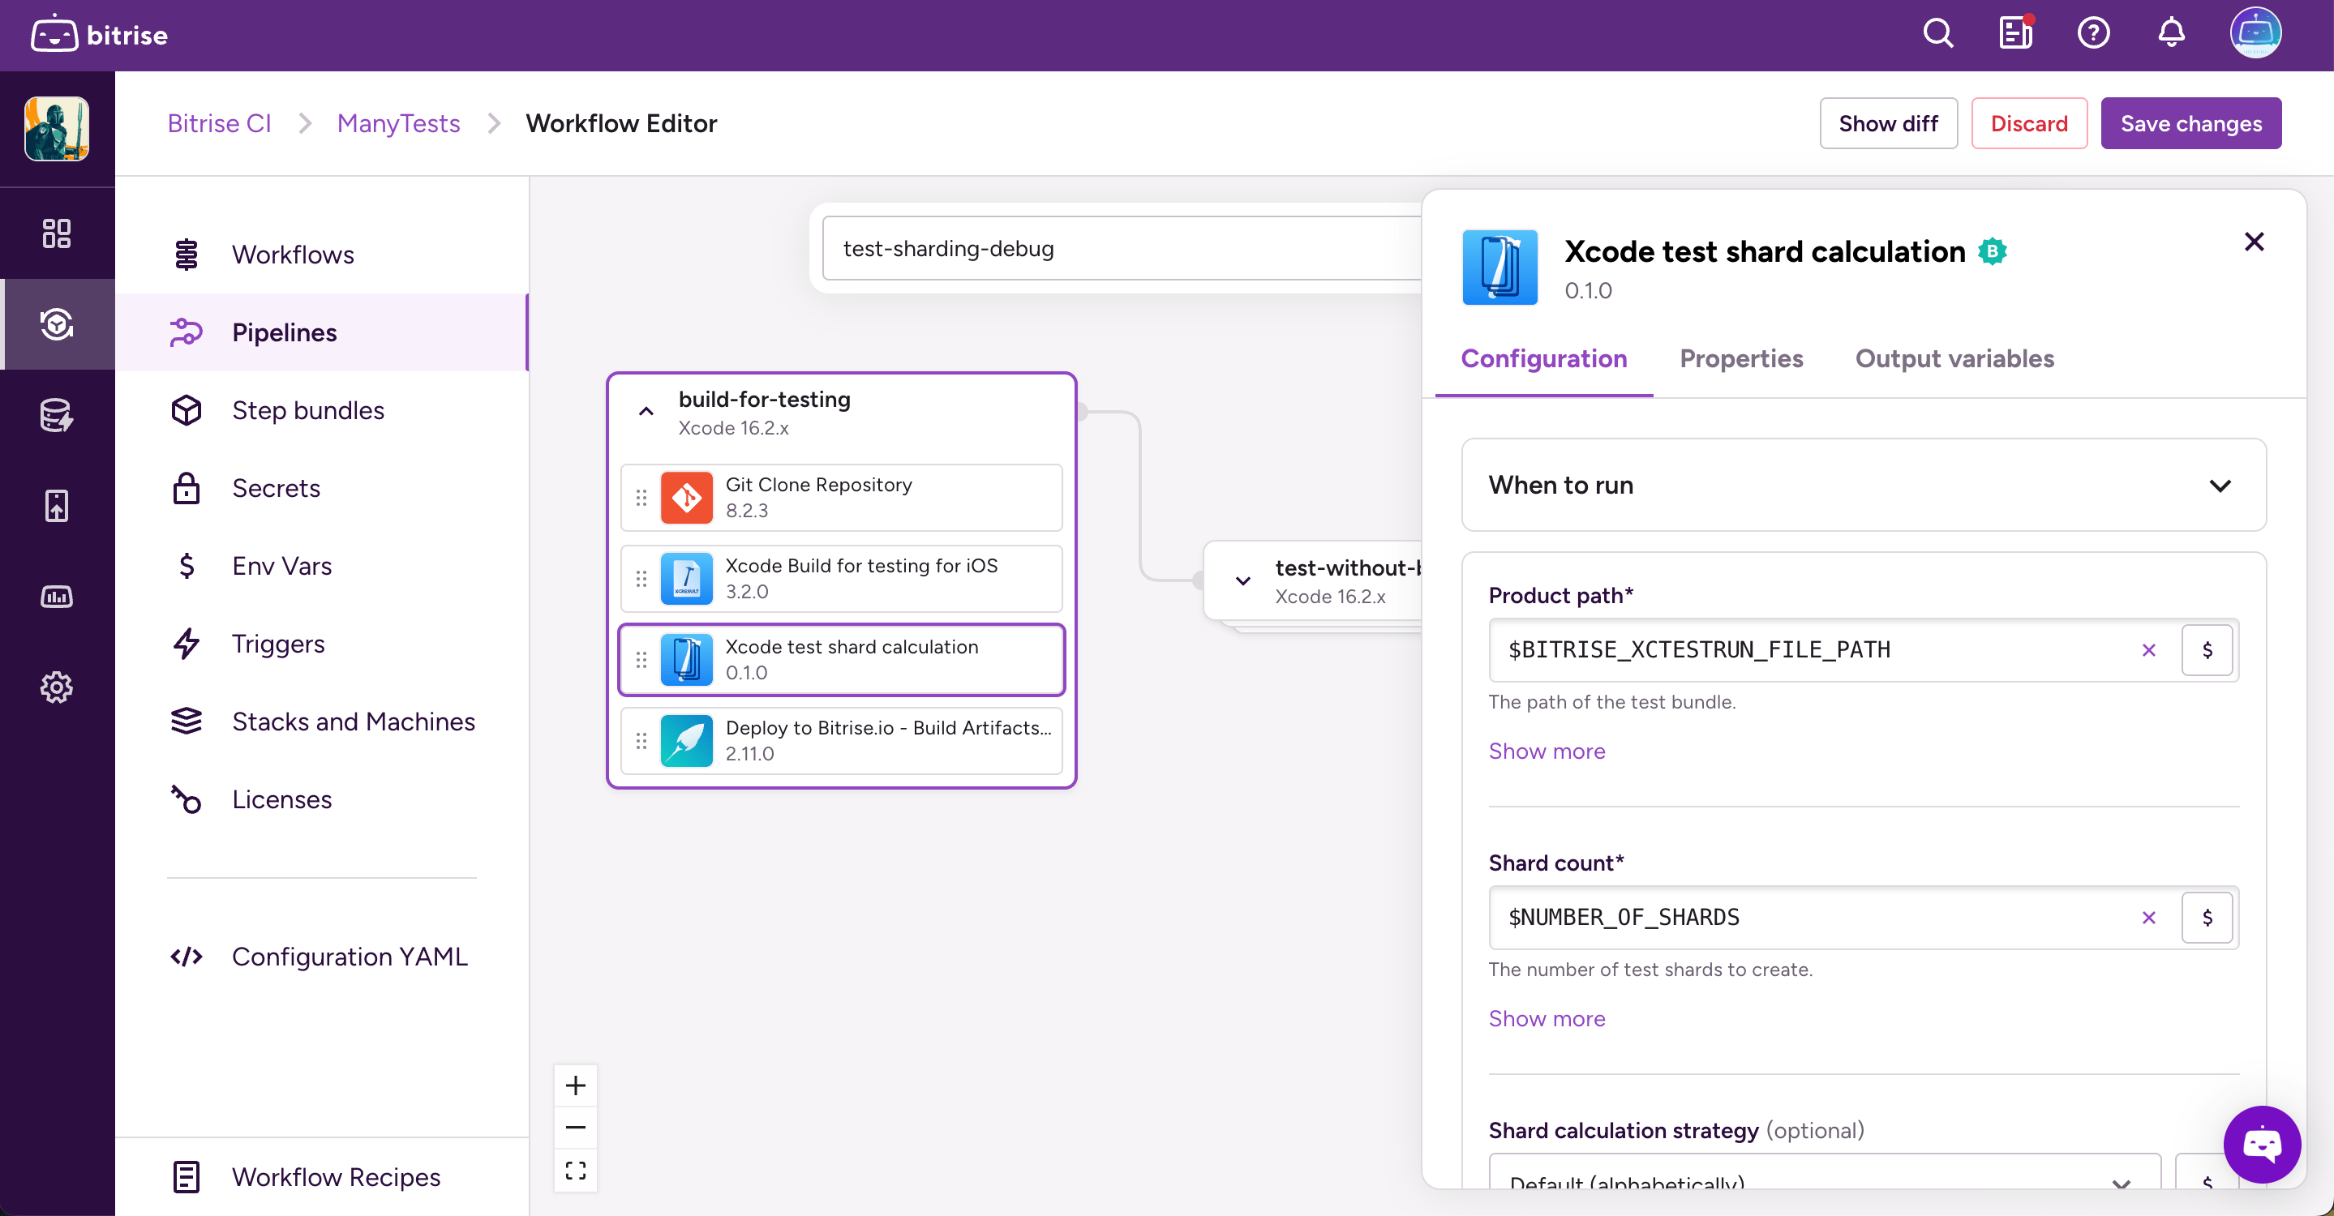Open the notifications bell icon
Screen dimensions: 2334x1216
pyautogui.click(x=2171, y=34)
